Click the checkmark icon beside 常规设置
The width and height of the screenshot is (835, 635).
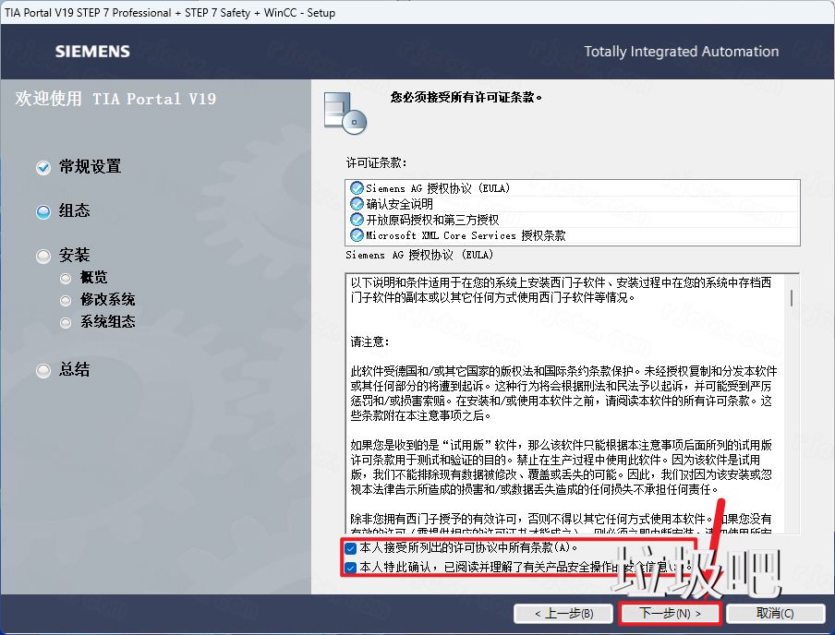click(42, 167)
